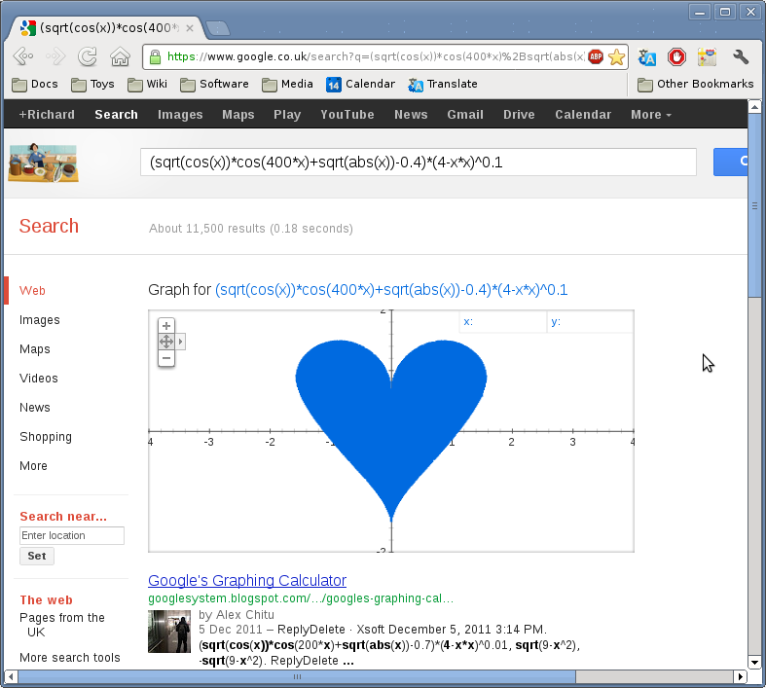This screenshot has height=688, width=766.
Task: Filter results by Maps in sidebar
Action: point(35,349)
